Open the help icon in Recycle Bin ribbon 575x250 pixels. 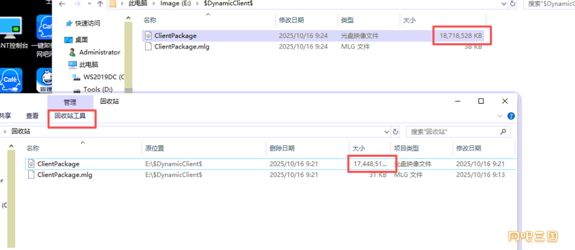510,116
